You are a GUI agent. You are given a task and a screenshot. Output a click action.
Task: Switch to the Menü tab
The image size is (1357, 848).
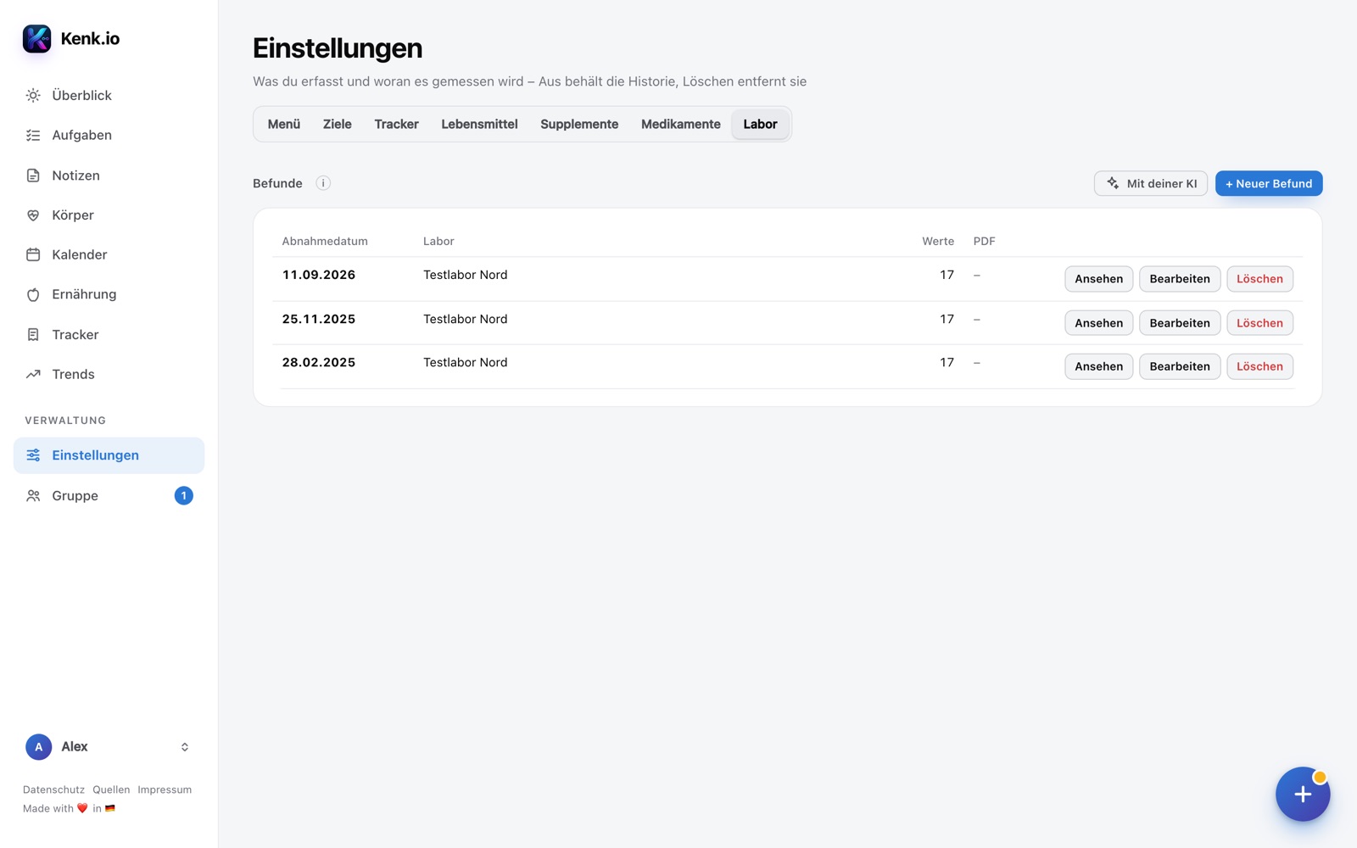[x=284, y=124]
